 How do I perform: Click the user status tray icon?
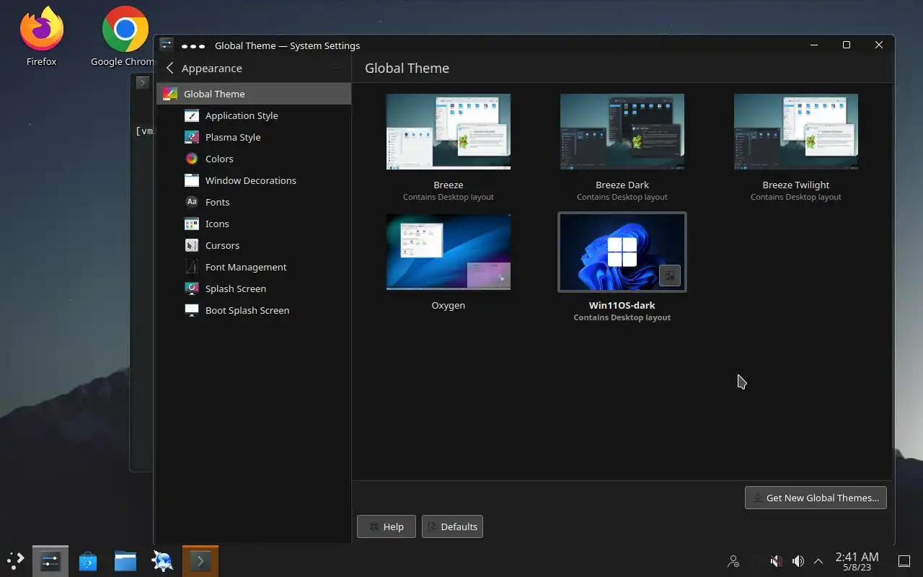[734, 560]
